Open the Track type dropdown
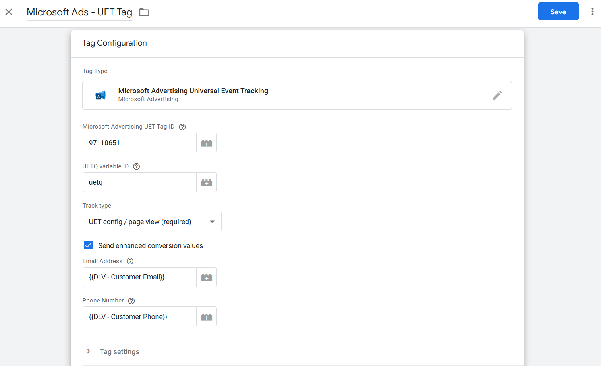601x366 pixels. pos(152,222)
